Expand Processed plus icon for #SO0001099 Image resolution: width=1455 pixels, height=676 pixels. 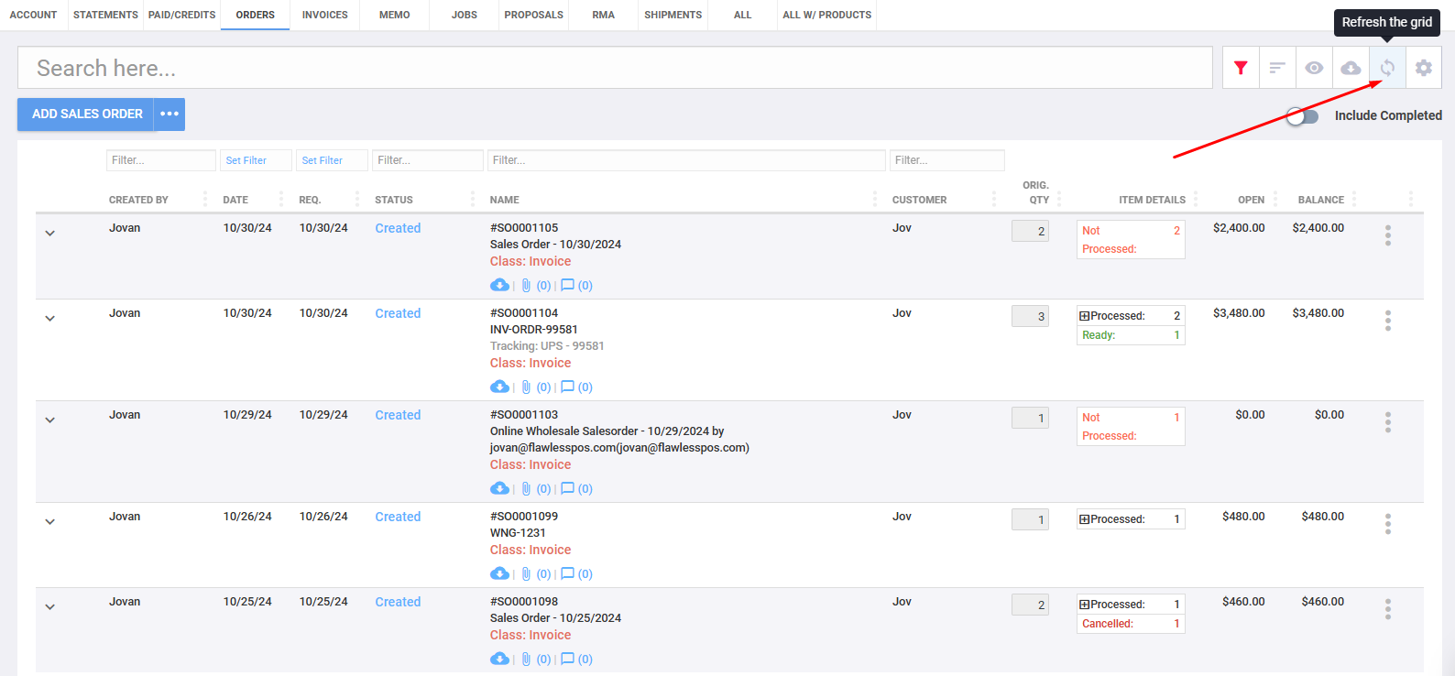(x=1085, y=519)
